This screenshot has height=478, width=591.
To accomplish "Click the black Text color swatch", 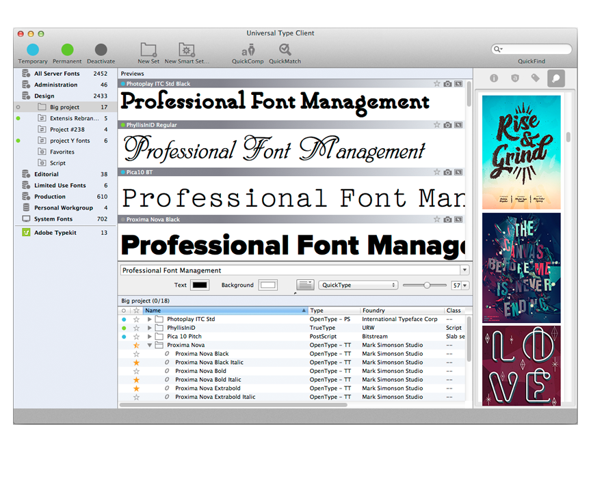I will point(200,285).
